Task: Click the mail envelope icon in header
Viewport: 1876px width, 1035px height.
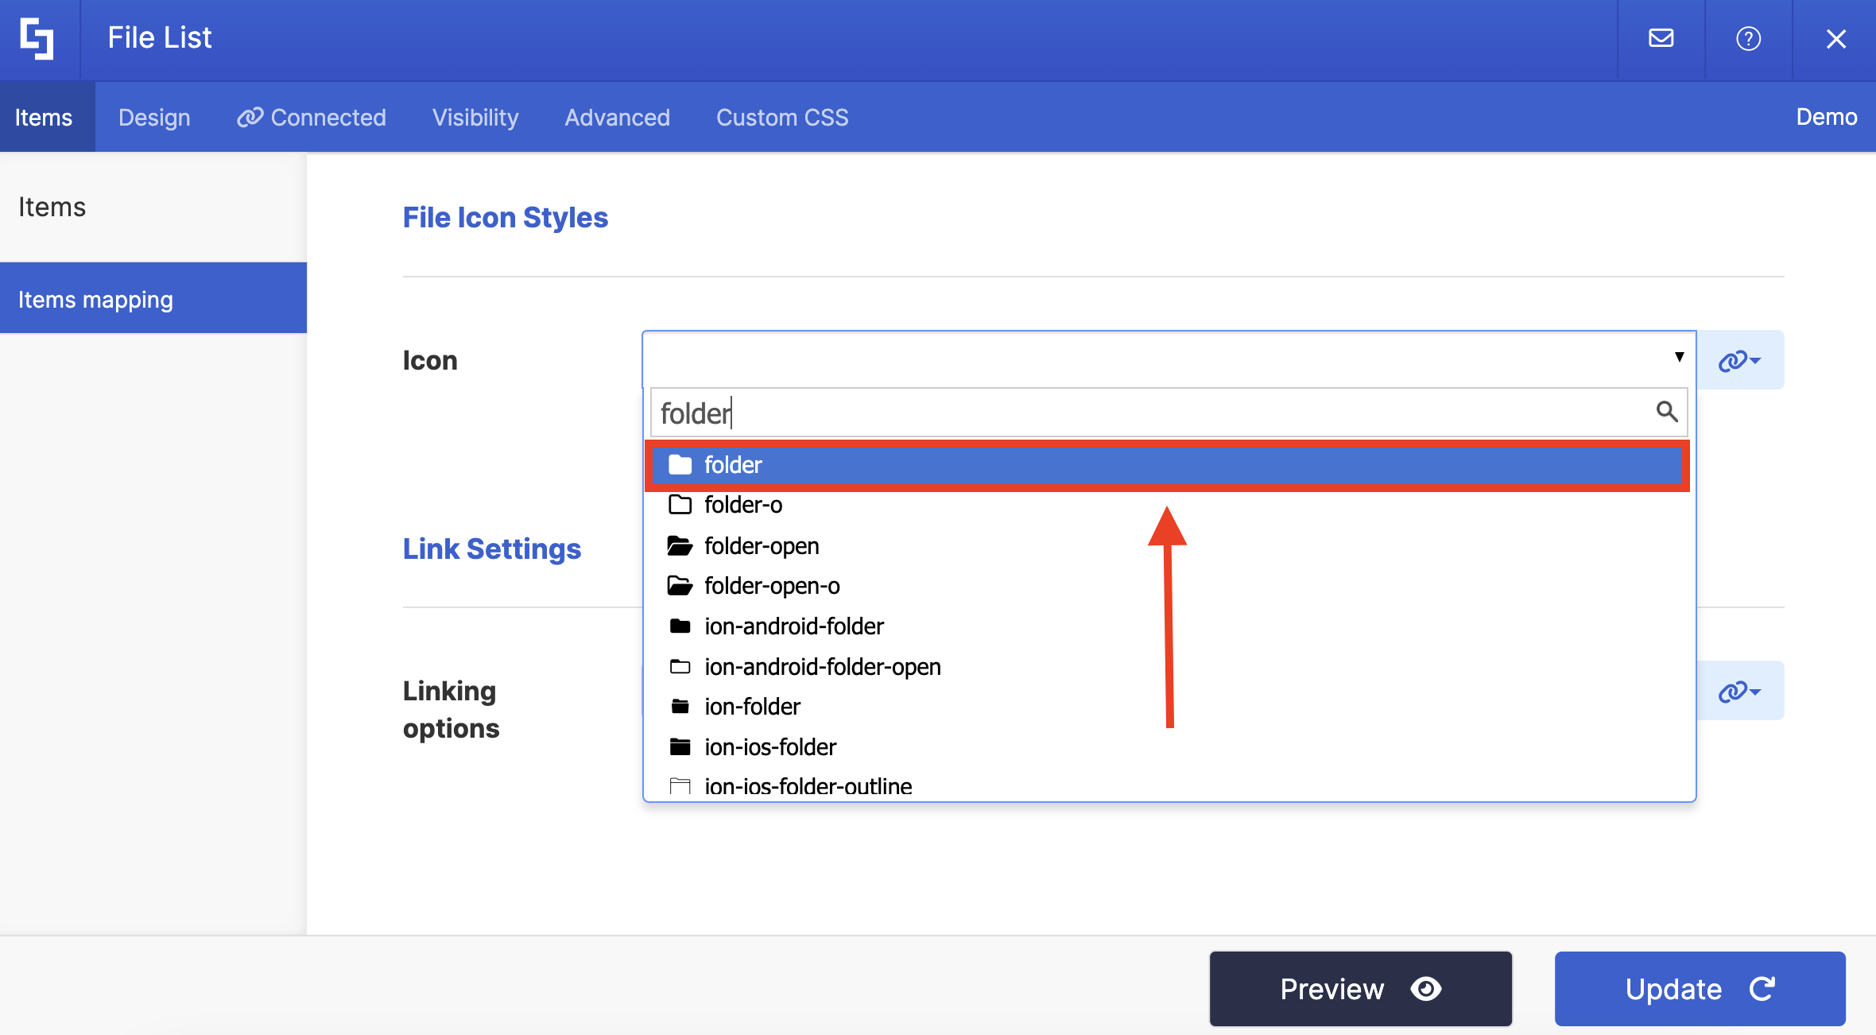Action: (1661, 38)
